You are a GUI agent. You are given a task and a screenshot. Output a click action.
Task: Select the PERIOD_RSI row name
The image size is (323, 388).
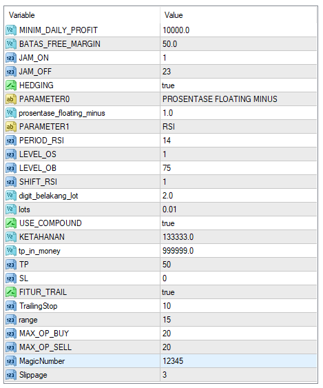click(x=41, y=141)
